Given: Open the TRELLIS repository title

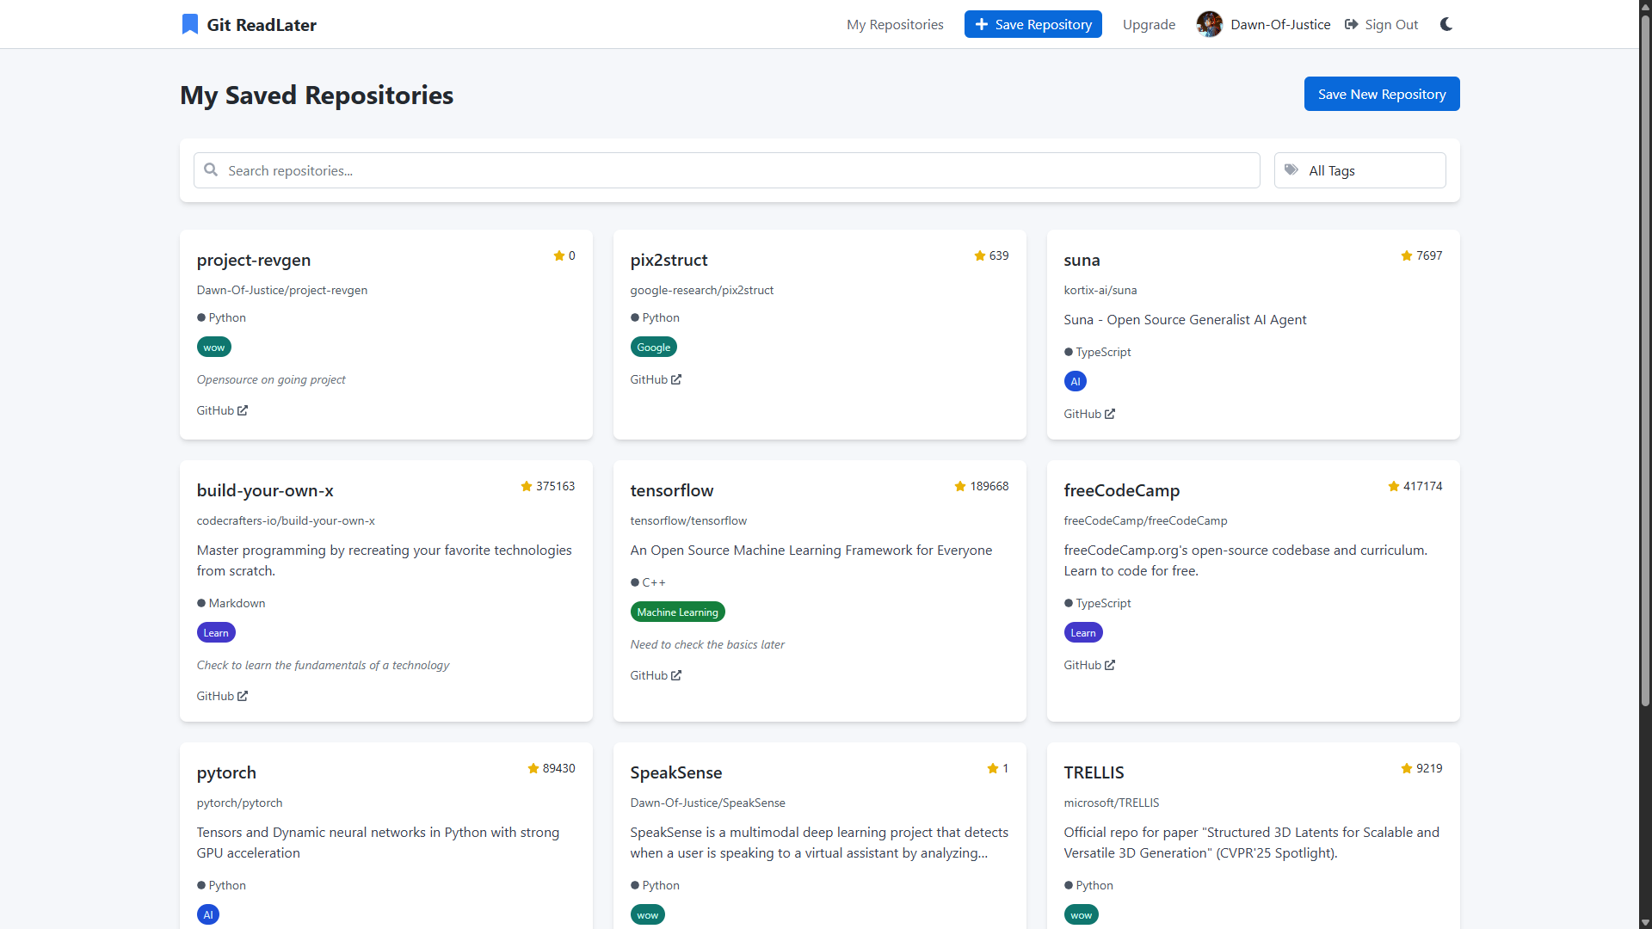Looking at the screenshot, I should click(x=1094, y=772).
